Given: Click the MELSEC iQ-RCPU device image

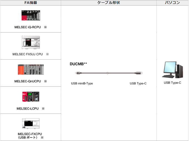Looking at the screenshot, I should click(x=31, y=15).
